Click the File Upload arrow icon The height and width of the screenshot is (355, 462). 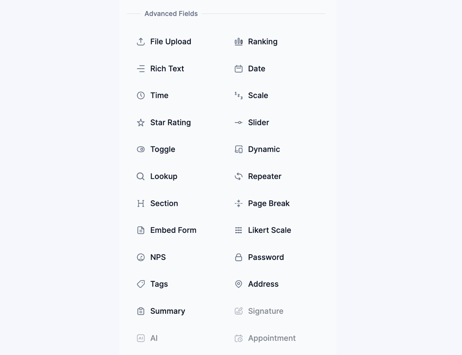tap(141, 42)
